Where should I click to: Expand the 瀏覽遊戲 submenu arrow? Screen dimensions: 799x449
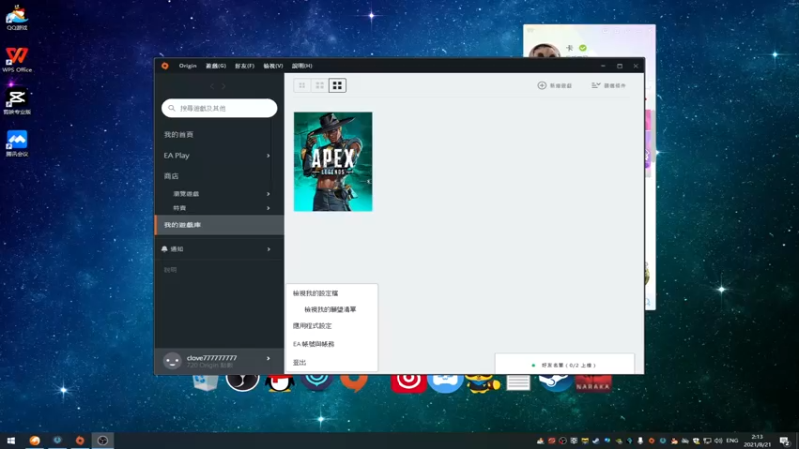pyautogui.click(x=268, y=194)
